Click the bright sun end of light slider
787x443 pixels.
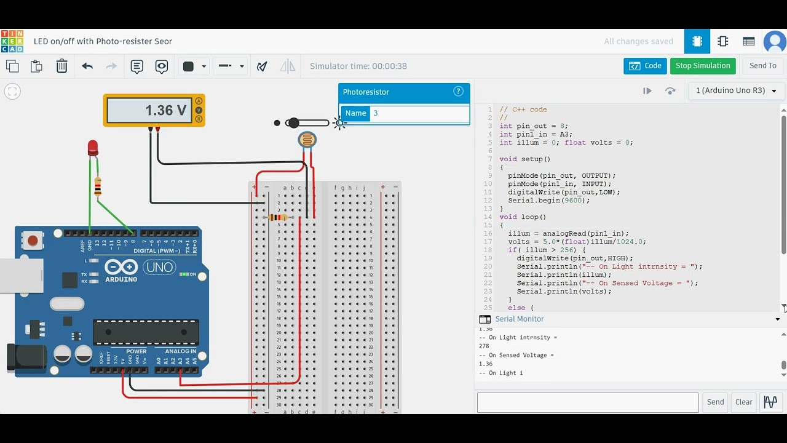coord(339,123)
